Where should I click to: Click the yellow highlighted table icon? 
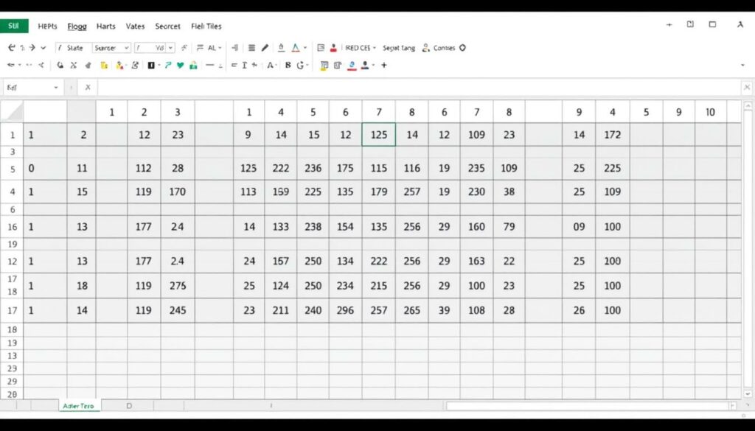pos(324,65)
